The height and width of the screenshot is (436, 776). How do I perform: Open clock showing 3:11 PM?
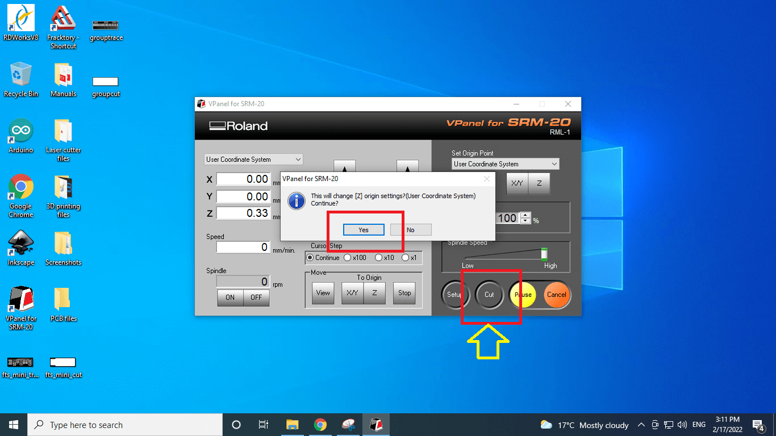[727, 425]
